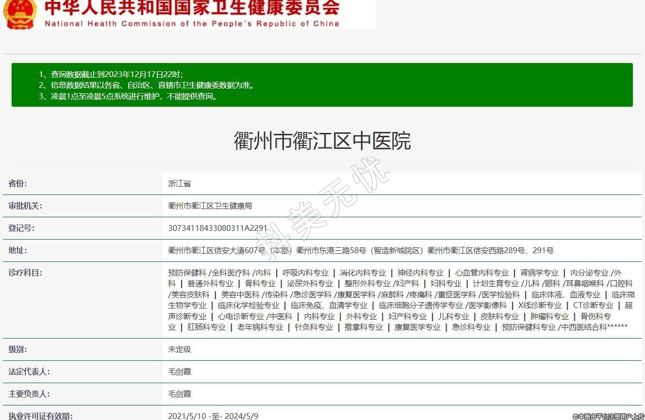Click the 诊疗科目 row label
This screenshot has height=420, width=645.
25,273
